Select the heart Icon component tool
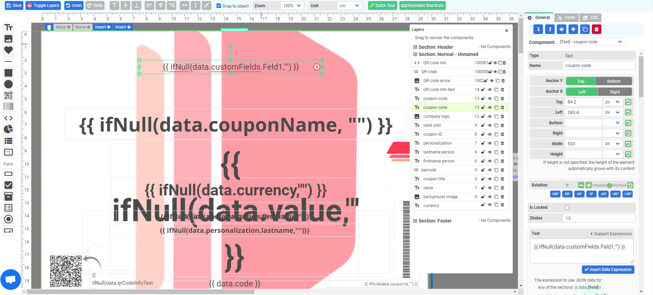The image size is (653, 295). [8, 50]
